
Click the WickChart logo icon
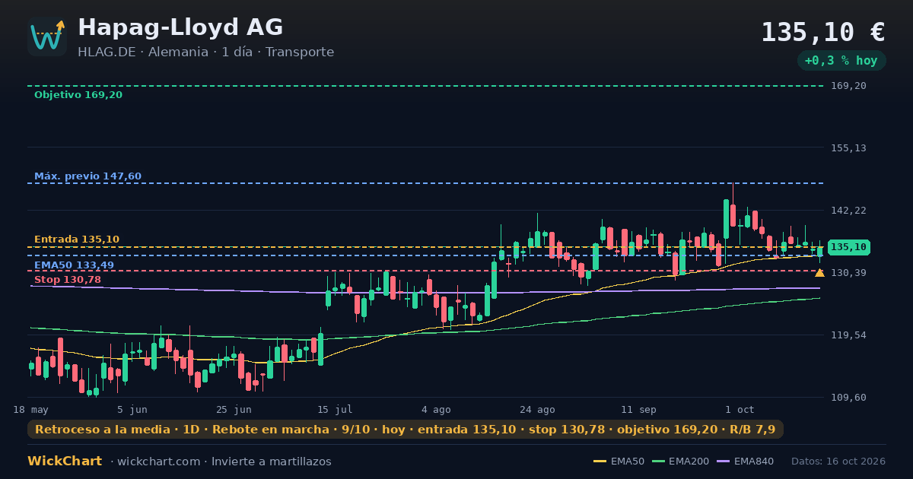point(47,36)
